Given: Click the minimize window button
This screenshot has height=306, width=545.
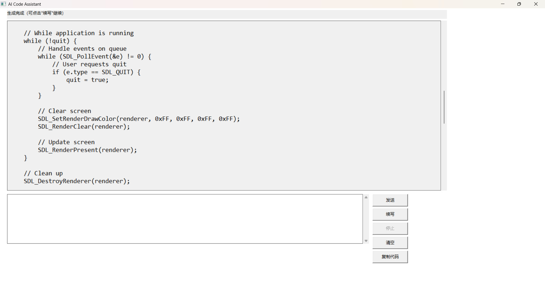Looking at the screenshot, I should click(x=503, y=4).
